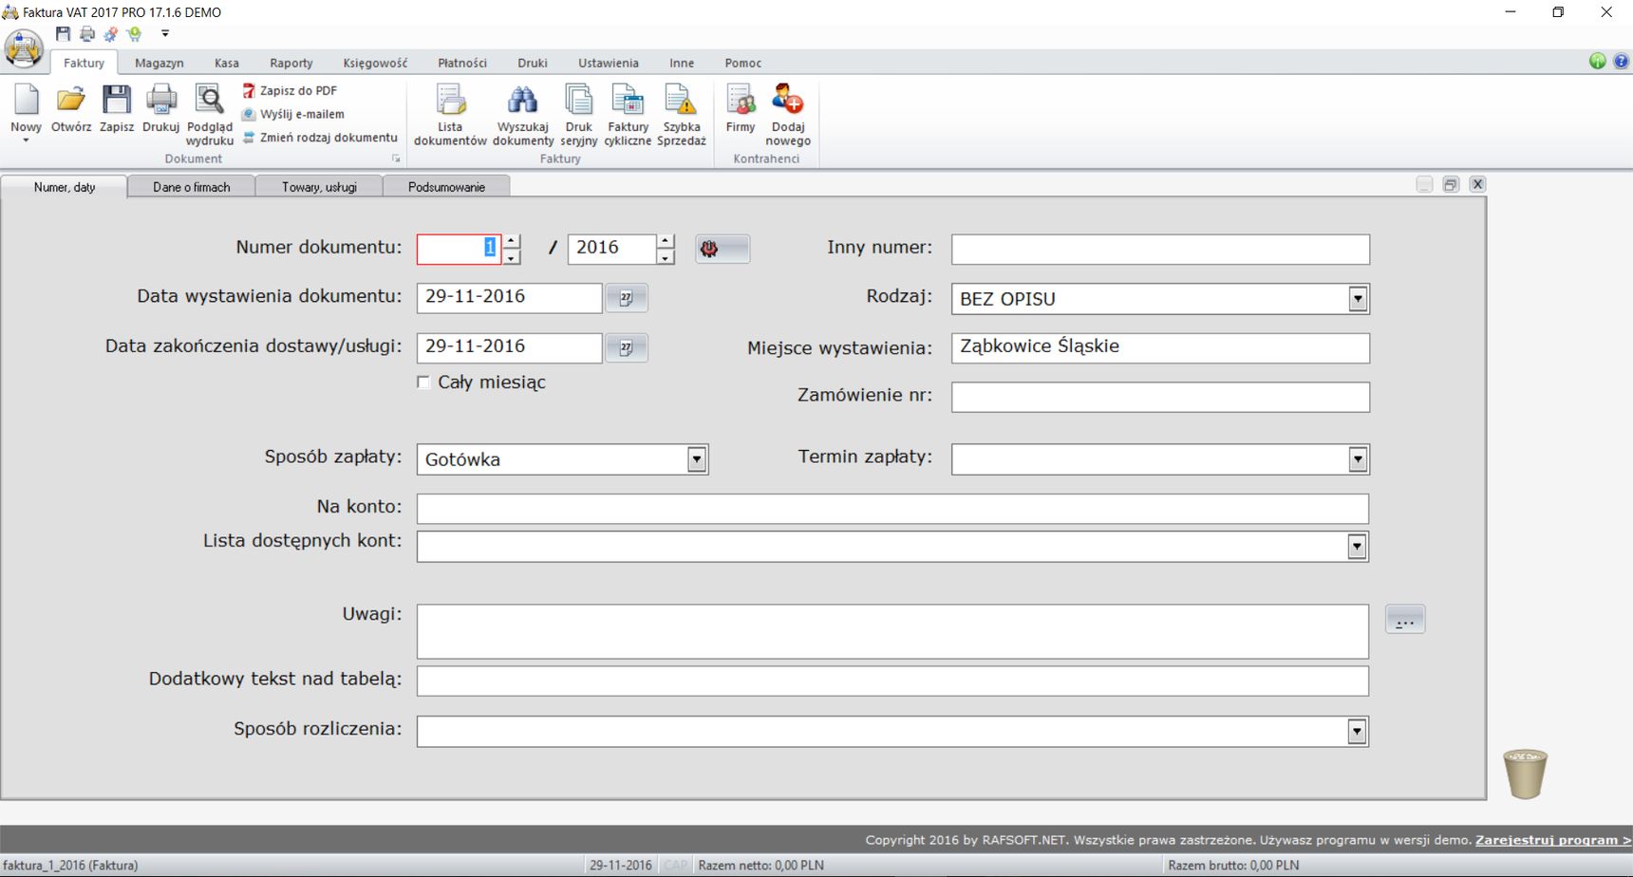Expand the Dokument group launcher
The width and height of the screenshot is (1633, 877).
pos(396,159)
